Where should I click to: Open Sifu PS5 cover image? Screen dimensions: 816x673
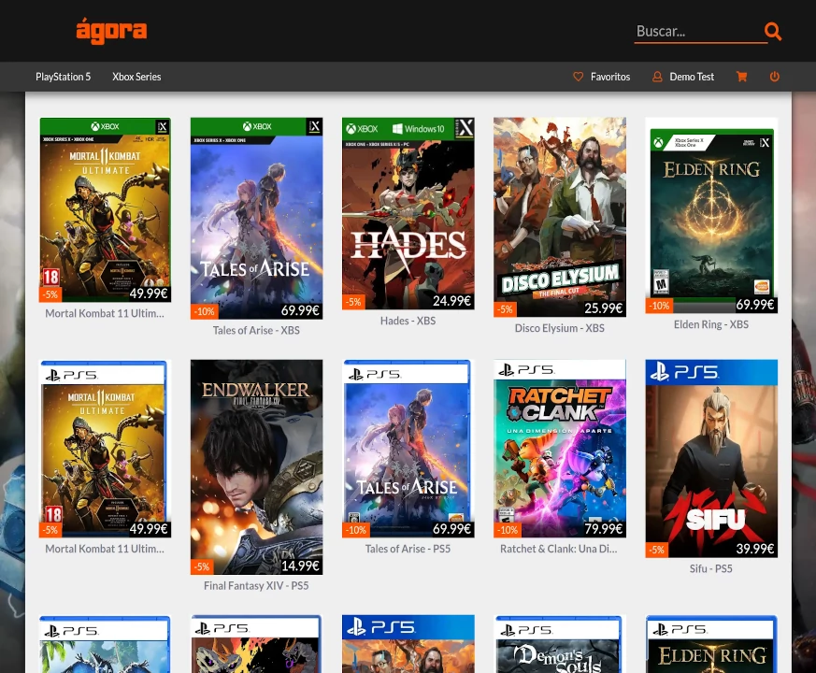[x=711, y=459]
